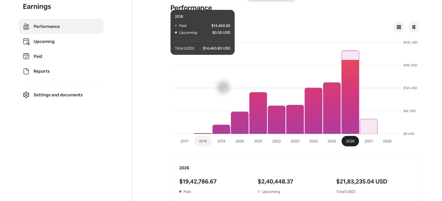
Task: Click the $24L USD axis label
Action: [x=411, y=42]
